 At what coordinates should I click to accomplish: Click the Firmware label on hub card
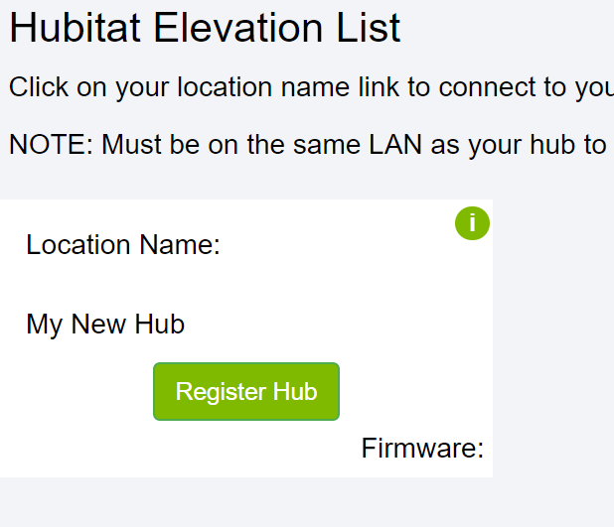pos(422,448)
